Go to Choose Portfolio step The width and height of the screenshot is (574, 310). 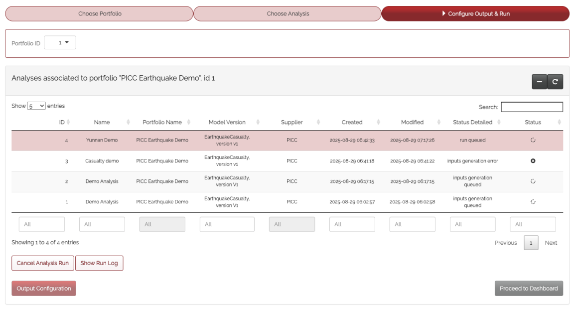(x=99, y=14)
